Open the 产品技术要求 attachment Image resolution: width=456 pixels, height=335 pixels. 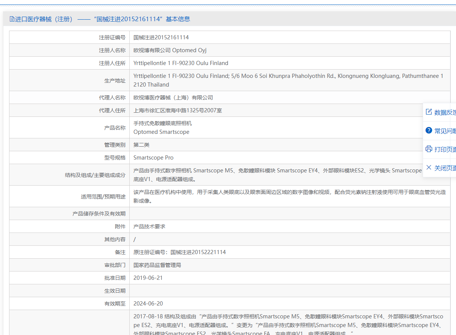click(149, 226)
